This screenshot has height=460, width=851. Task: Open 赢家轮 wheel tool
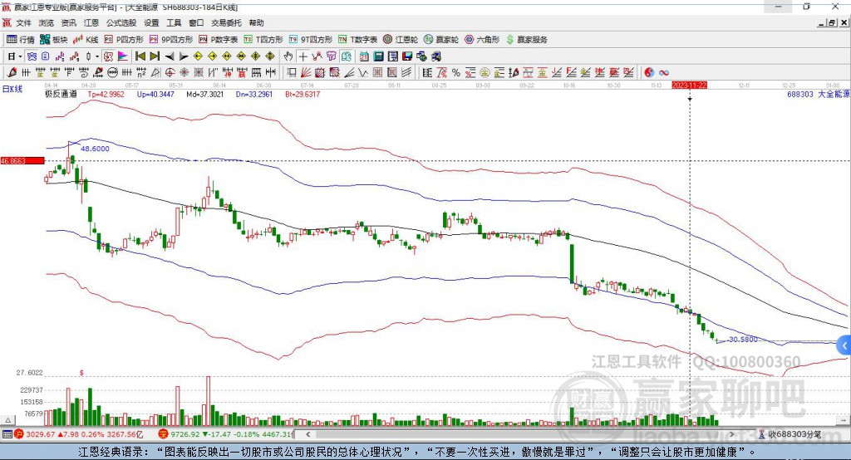(441, 40)
